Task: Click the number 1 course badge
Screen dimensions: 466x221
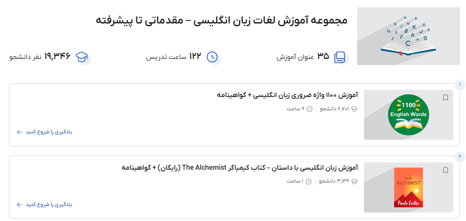Action: pyautogui.click(x=460, y=85)
